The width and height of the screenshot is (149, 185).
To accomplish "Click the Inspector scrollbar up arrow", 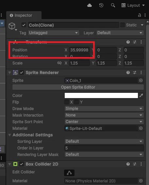I will coord(148,22).
